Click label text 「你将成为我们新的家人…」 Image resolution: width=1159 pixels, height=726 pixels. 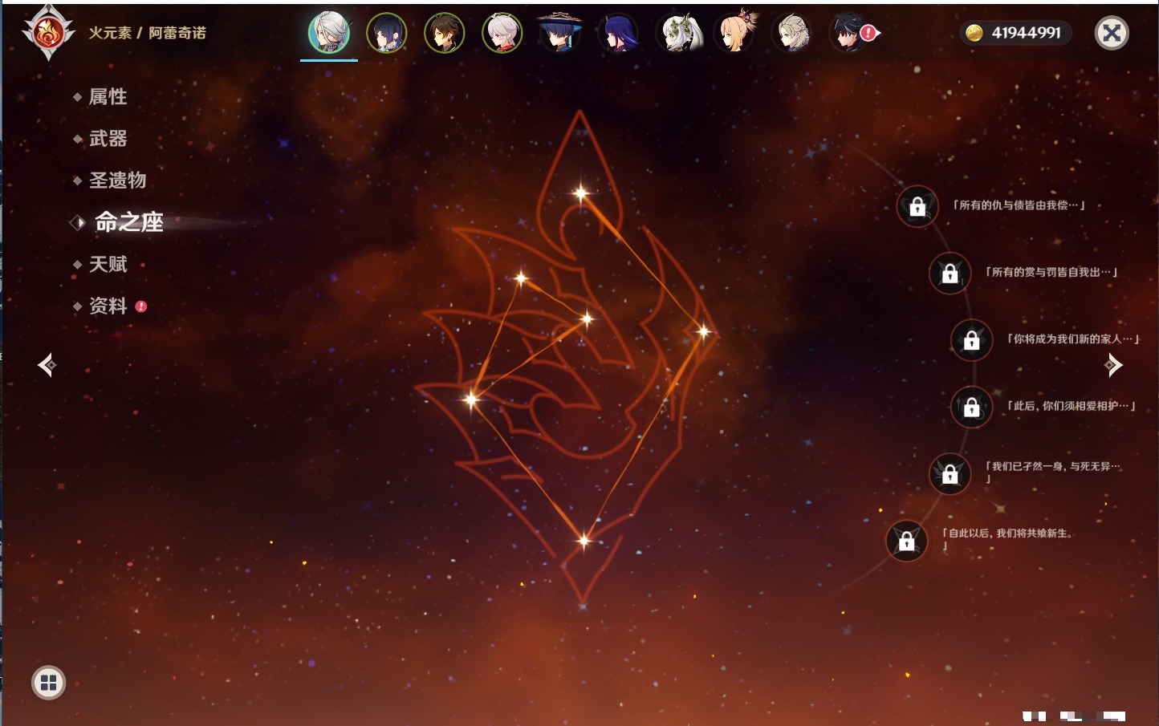(1073, 339)
